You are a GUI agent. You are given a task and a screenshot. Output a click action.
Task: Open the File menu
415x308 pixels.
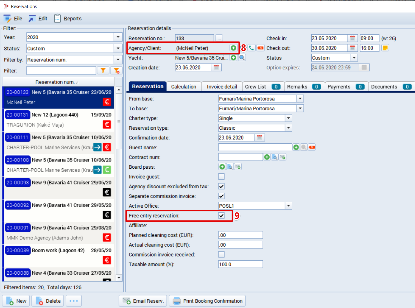pos(13,18)
